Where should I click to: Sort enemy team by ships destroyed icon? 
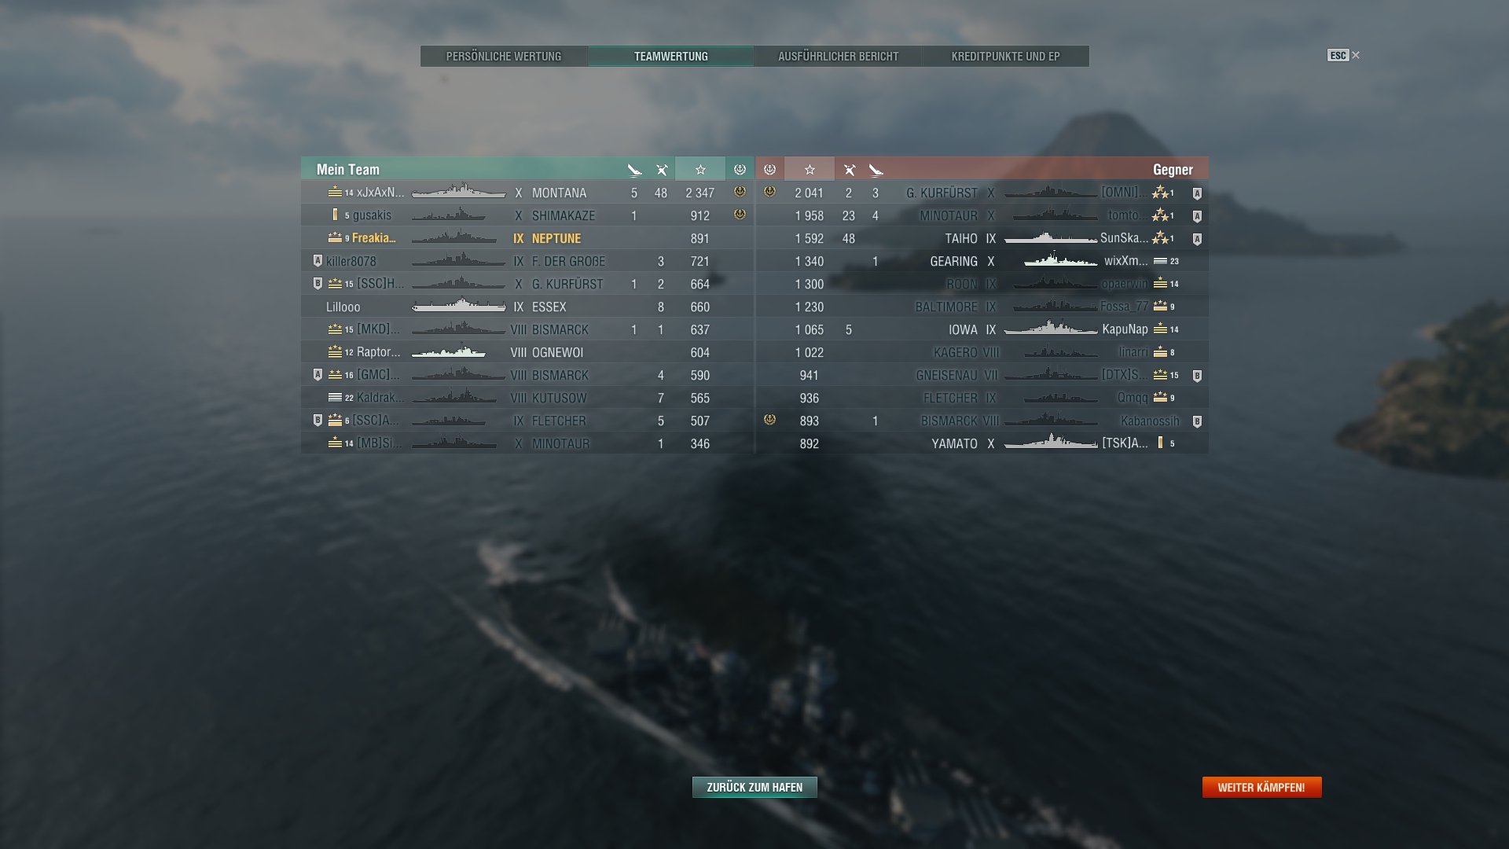pyautogui.click(x=876, y=170)
